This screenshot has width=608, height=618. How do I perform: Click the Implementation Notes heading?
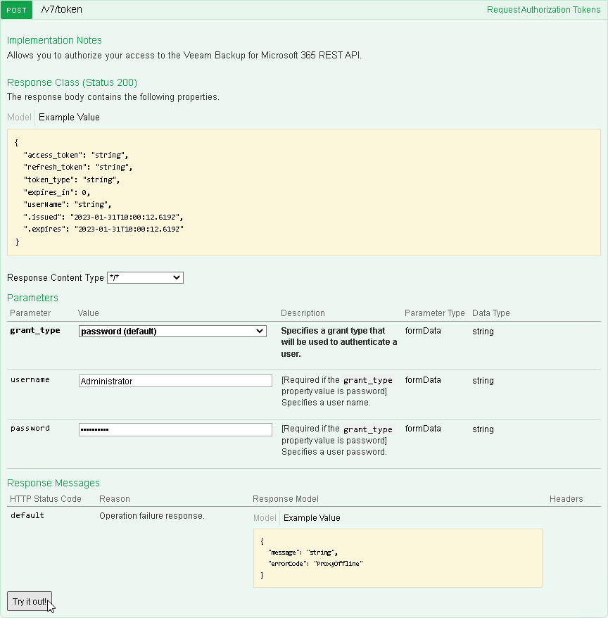pos(54,40)
